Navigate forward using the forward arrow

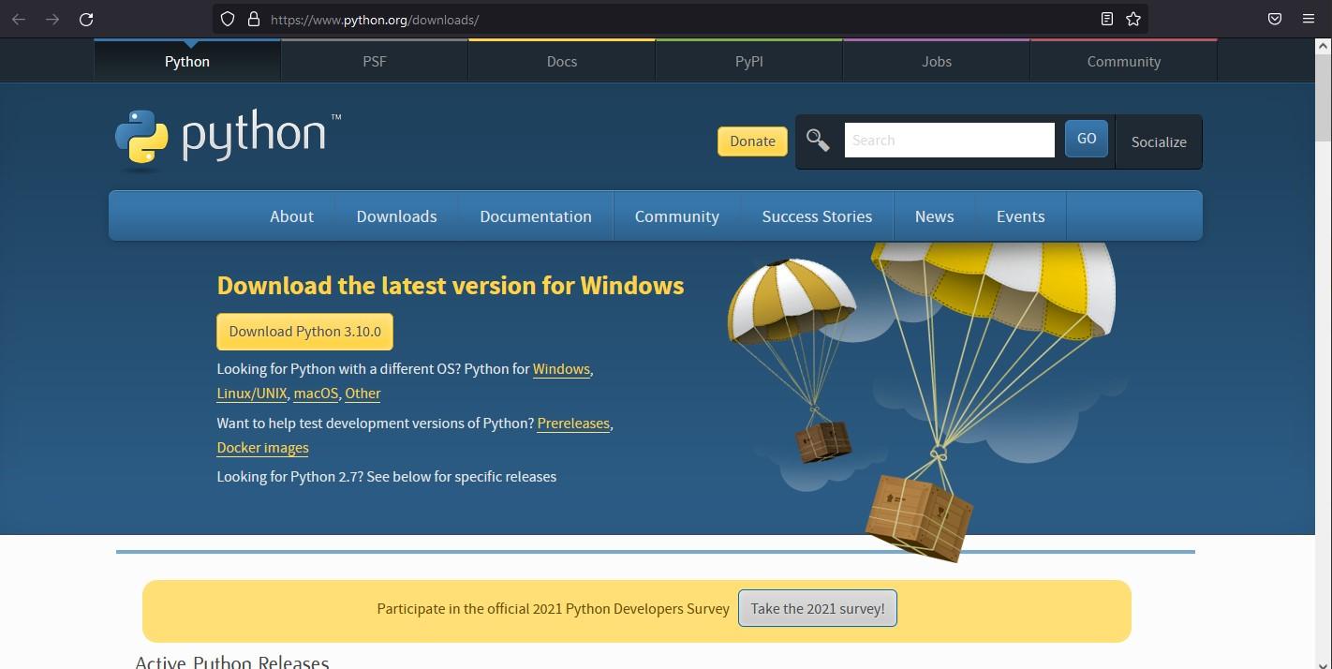point(52,19)
